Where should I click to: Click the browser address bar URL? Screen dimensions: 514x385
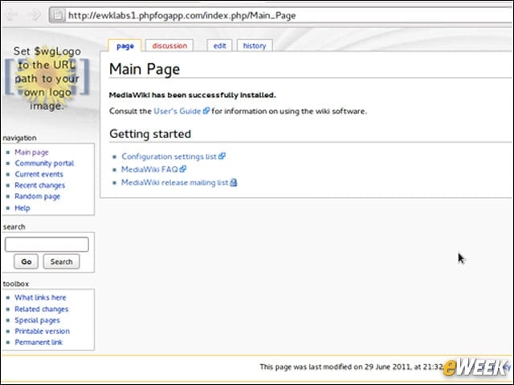click(x=182, y=15)
